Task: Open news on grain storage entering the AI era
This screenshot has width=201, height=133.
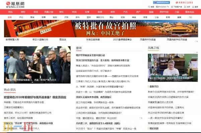Action: point(103,65)
